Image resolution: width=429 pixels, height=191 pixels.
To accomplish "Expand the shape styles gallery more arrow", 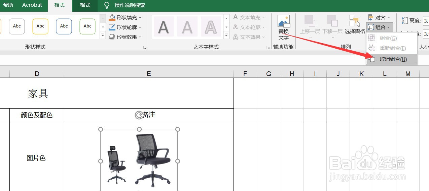I will tap(103, 35).
